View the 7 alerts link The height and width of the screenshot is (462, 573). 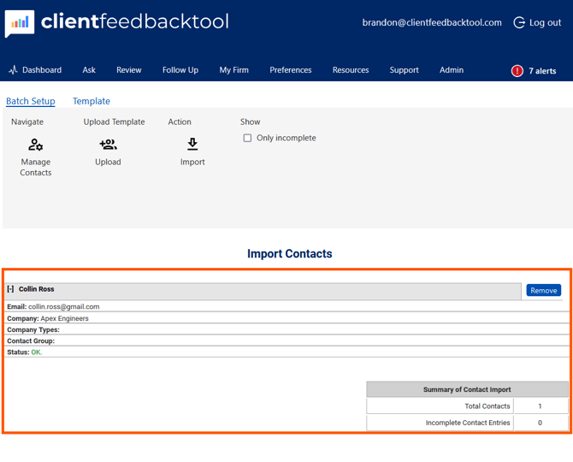[x=542, y=71]
